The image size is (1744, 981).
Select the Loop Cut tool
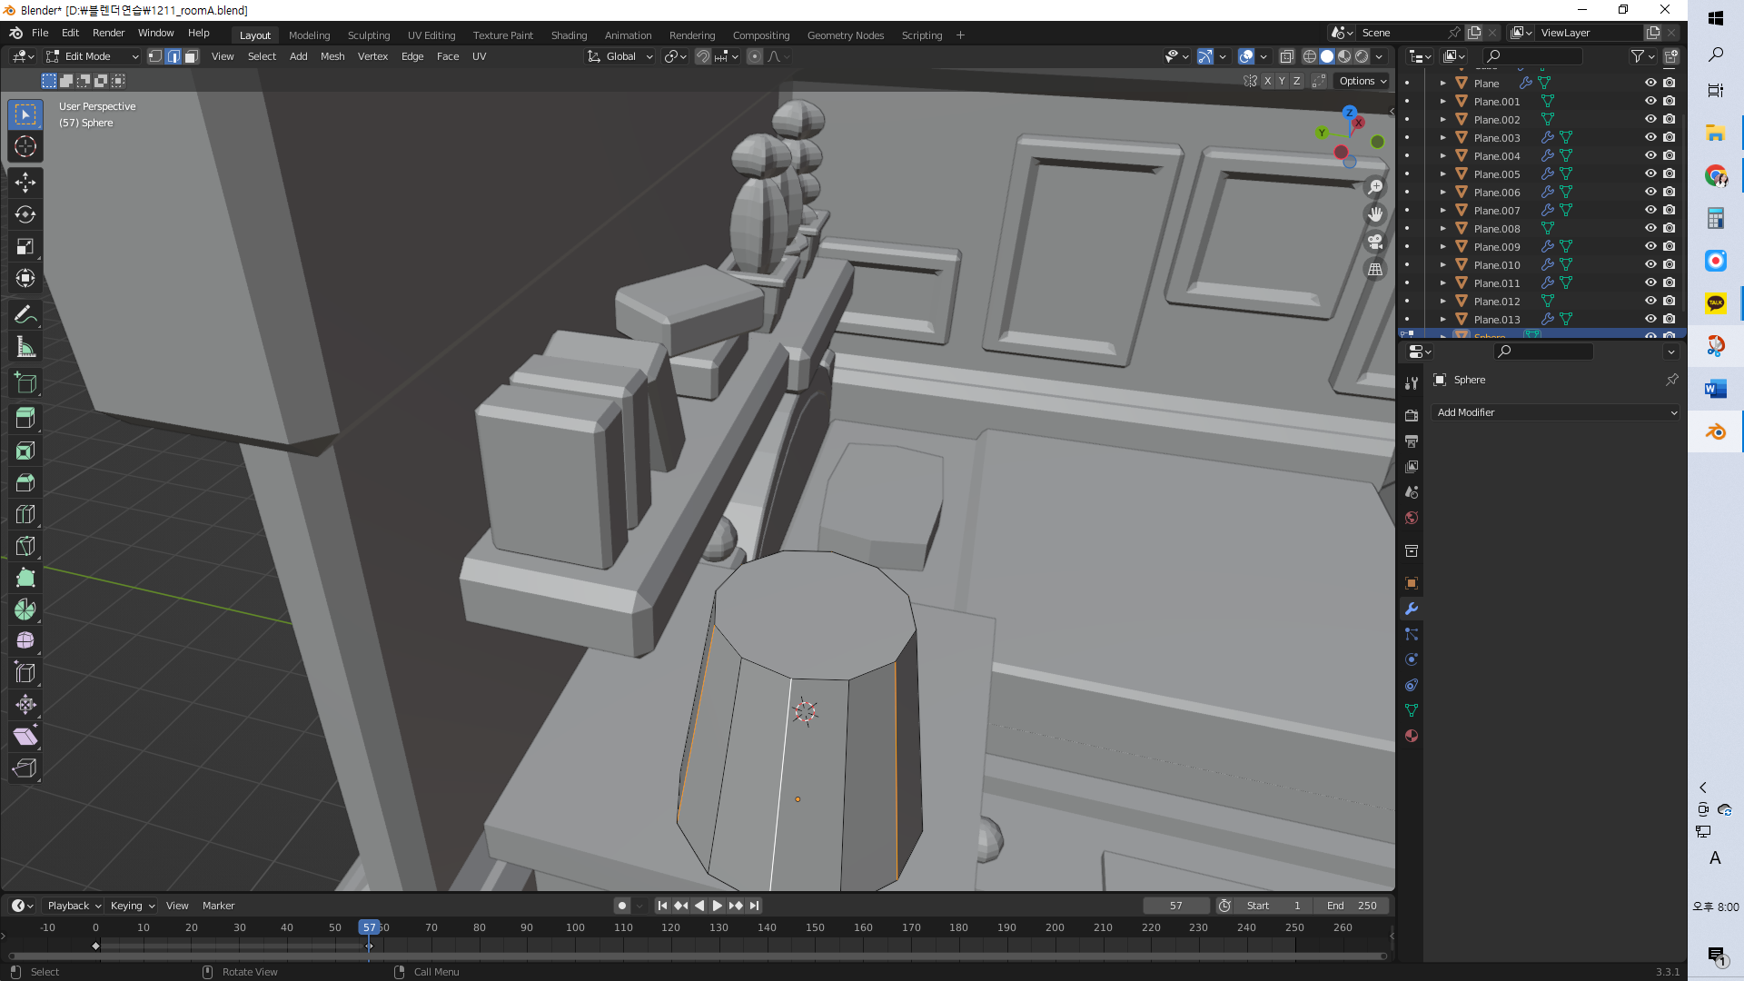pyautogui.click(x=25, y=514)
